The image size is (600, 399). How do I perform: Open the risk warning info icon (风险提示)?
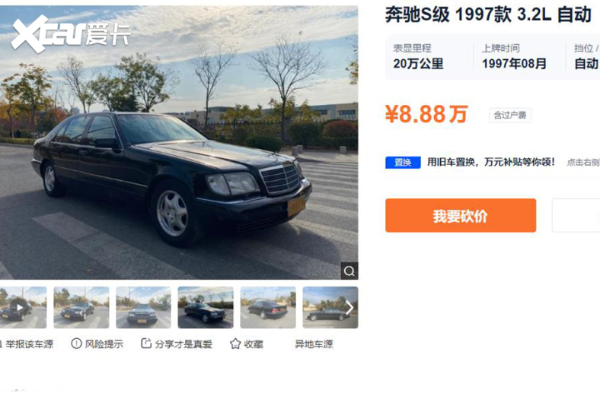click(76, 344)
